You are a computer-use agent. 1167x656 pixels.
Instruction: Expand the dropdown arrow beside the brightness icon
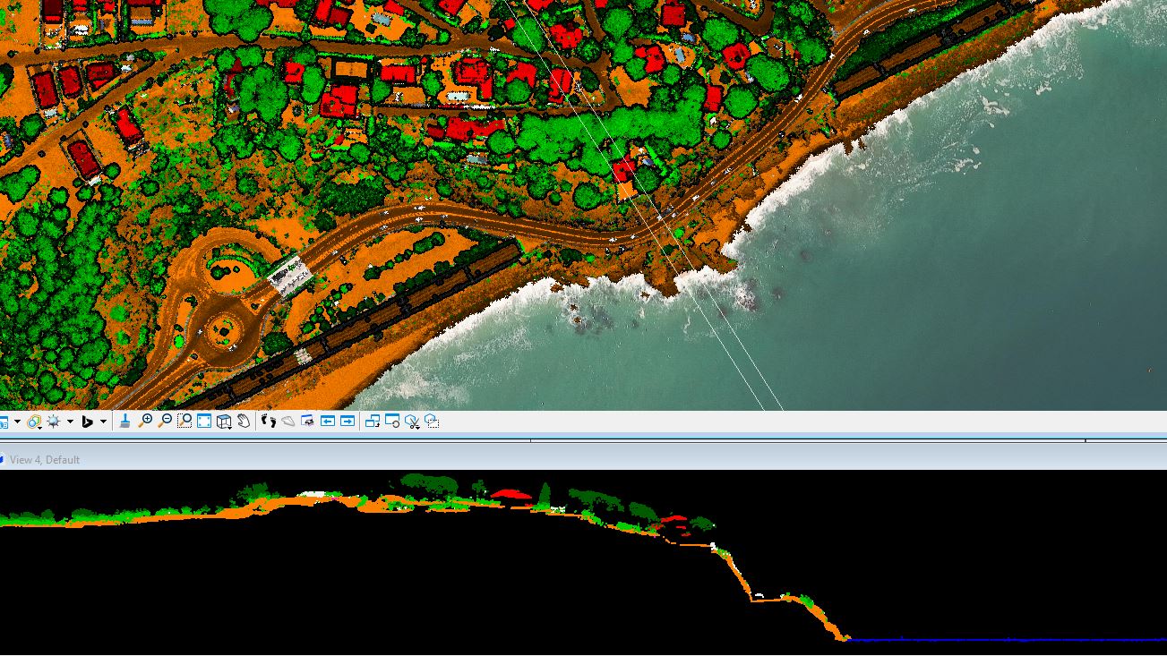click(70, 422)
